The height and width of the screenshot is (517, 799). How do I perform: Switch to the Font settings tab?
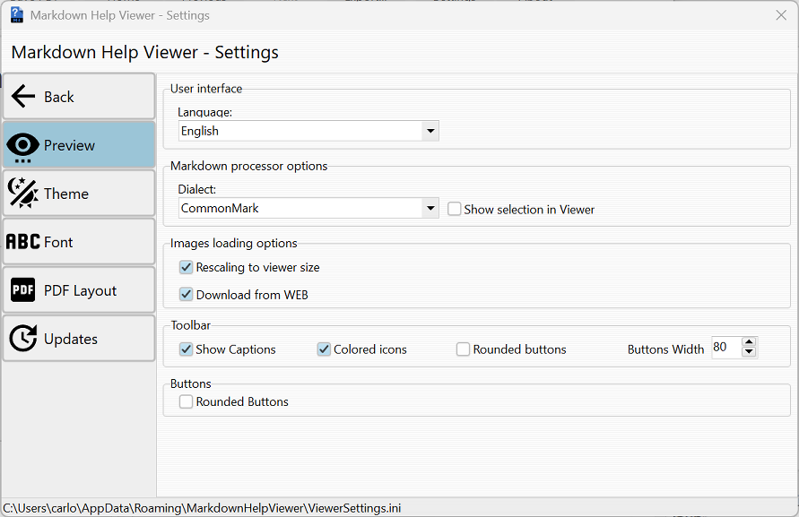pos(79,241)
